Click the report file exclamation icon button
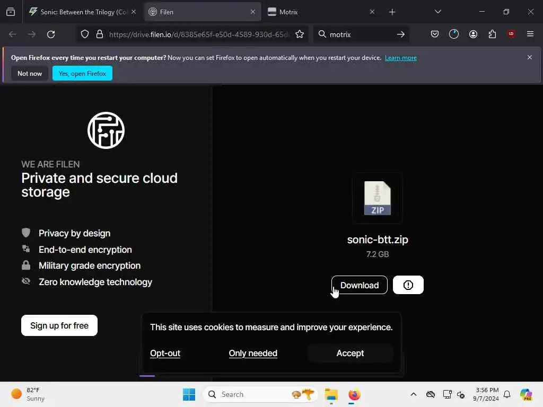This screenshot has height=407, width=543. [408, 285]
